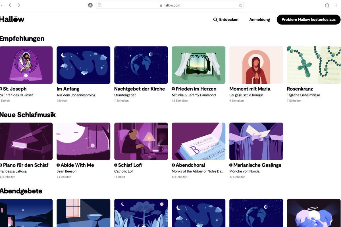Click the '45 Einheiten' count
This screenshot has width=341, height=227.
180,101
